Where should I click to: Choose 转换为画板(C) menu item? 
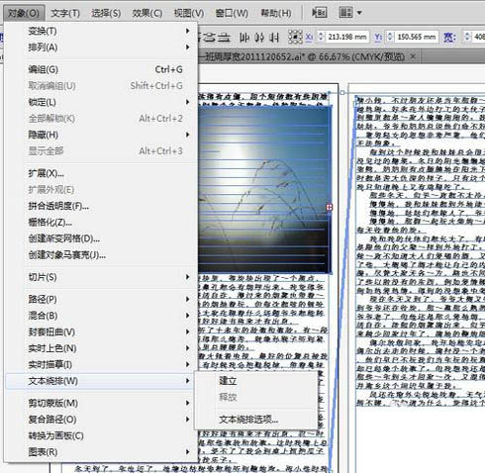pyautogui.click(x=100, y=435)
